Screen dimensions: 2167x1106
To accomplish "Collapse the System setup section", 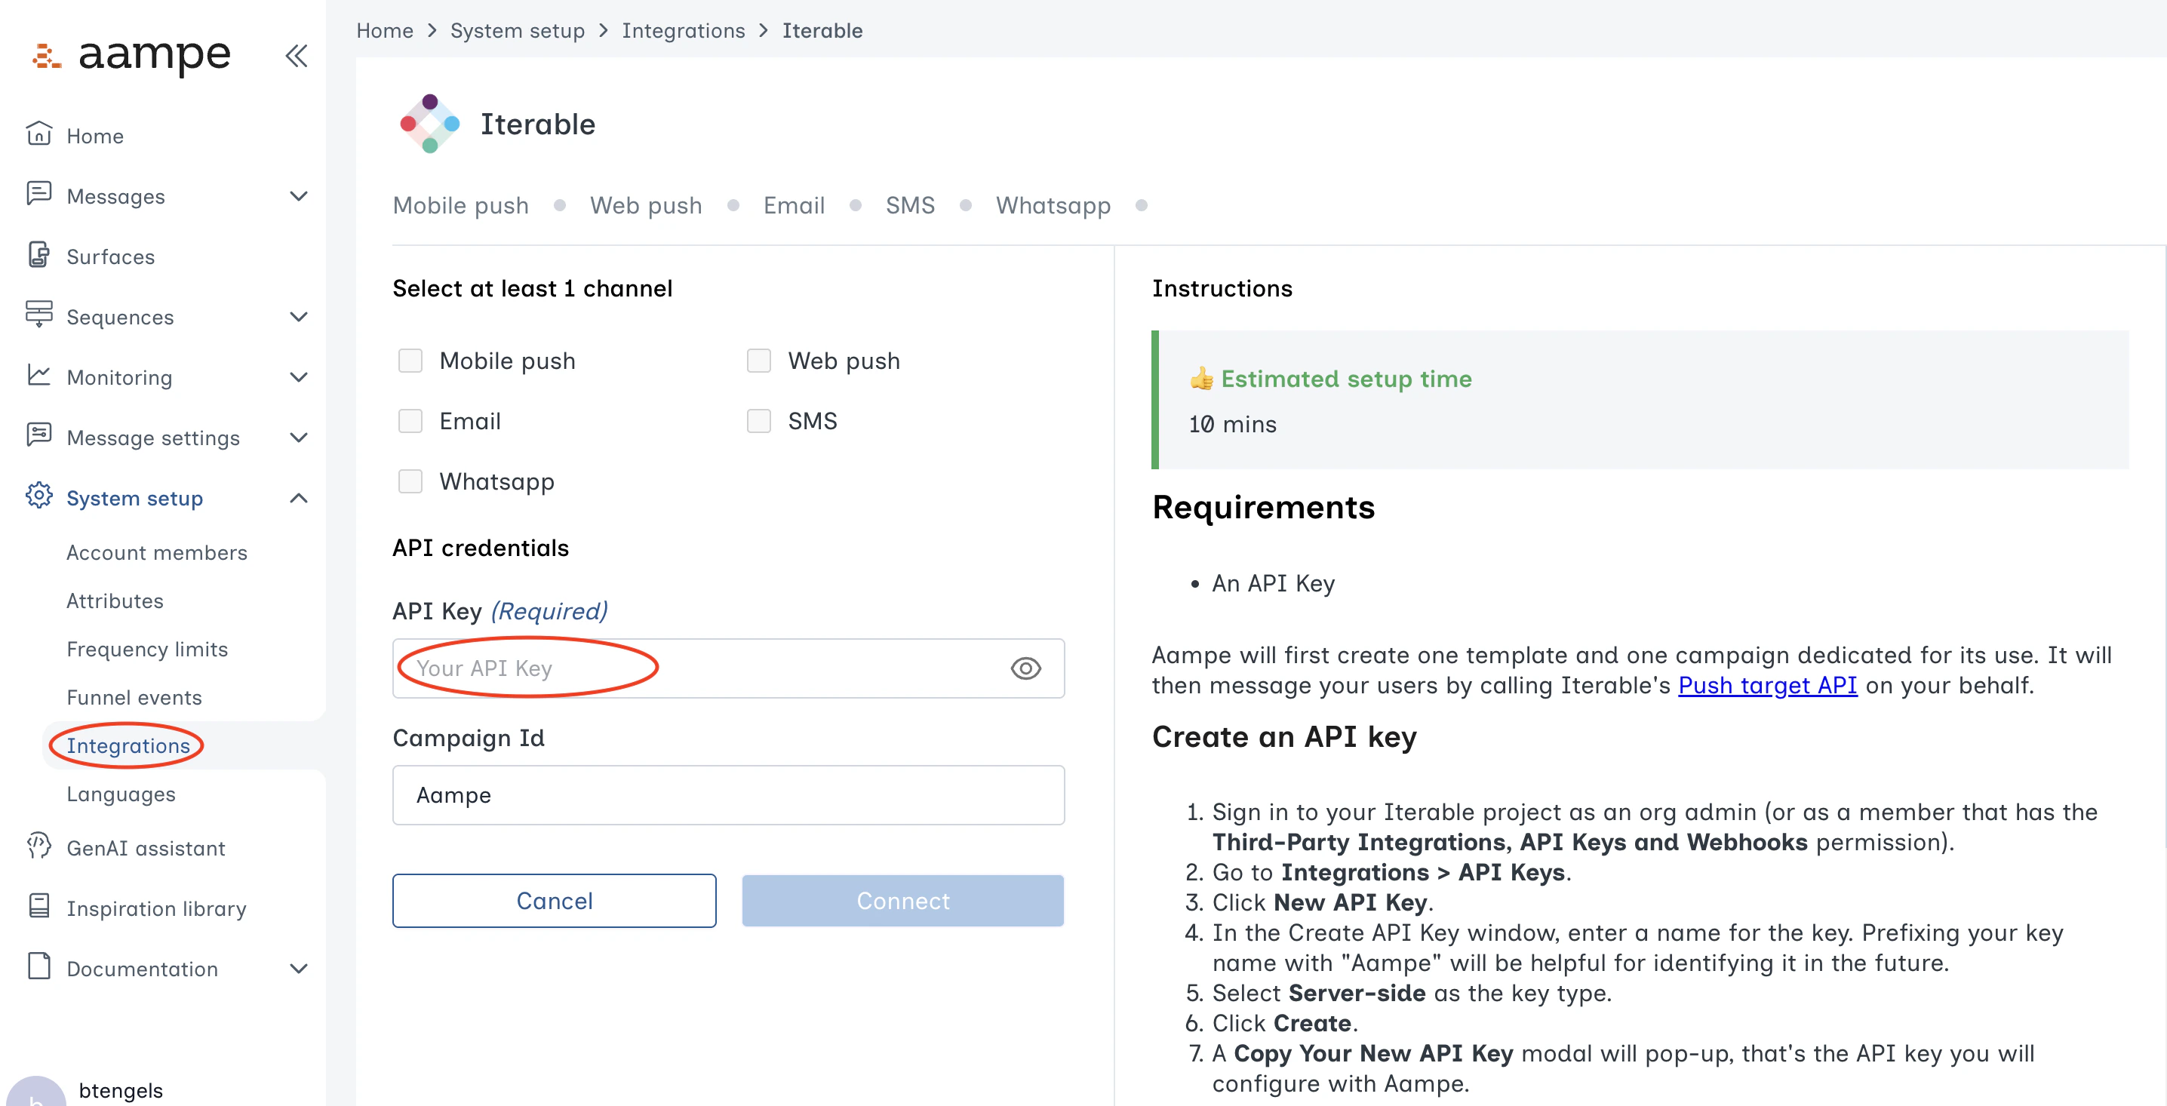I will (x=299, y=497).
